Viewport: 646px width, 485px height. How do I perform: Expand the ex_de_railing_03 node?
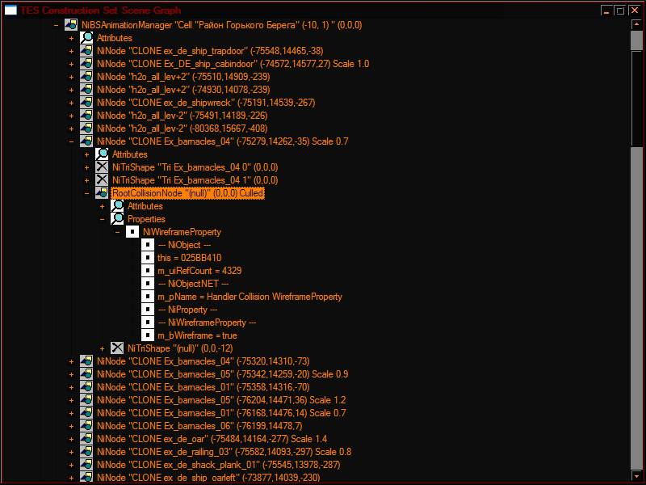tap(72, 452)
